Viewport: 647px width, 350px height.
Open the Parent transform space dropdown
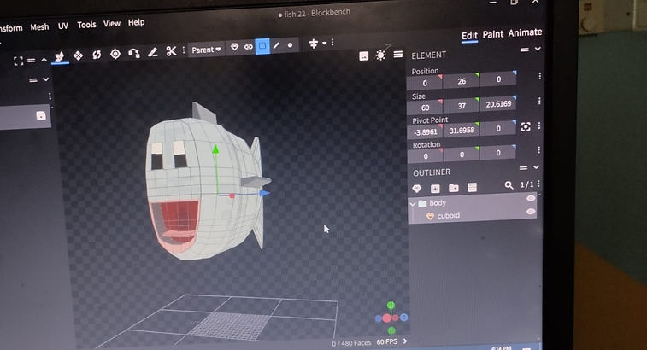tap(206, 50)
